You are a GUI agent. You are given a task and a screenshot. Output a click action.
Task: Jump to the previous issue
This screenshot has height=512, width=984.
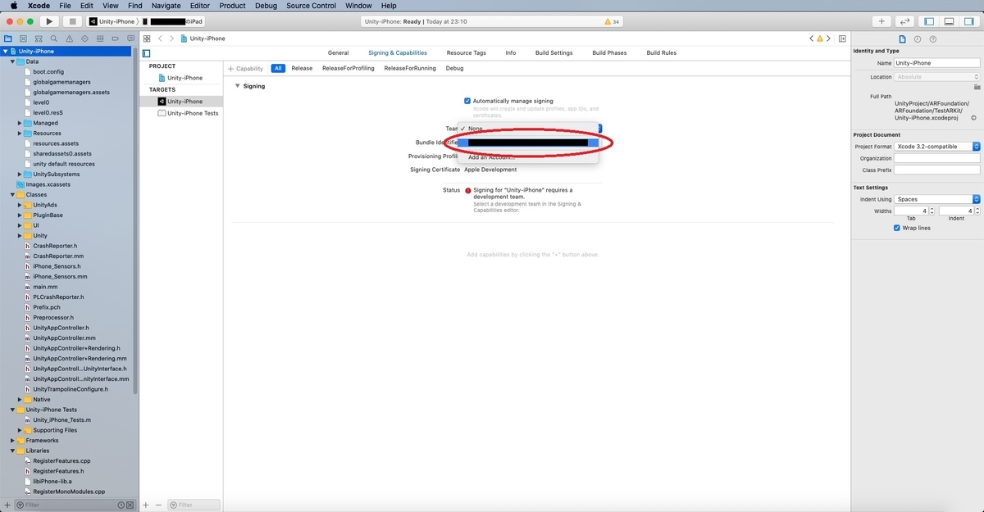[x=812, y=39]
